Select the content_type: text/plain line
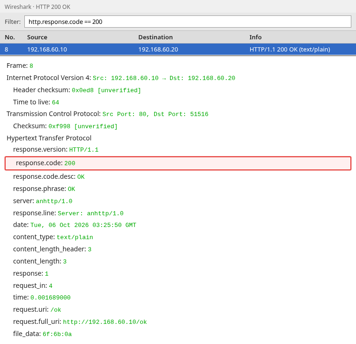Screen dimensions: 356x344 (x=53, y=237)
